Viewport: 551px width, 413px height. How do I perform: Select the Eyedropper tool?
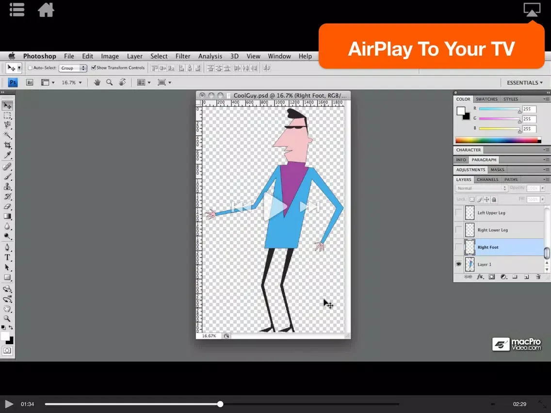pyautogui.click(x=7, y=155)
